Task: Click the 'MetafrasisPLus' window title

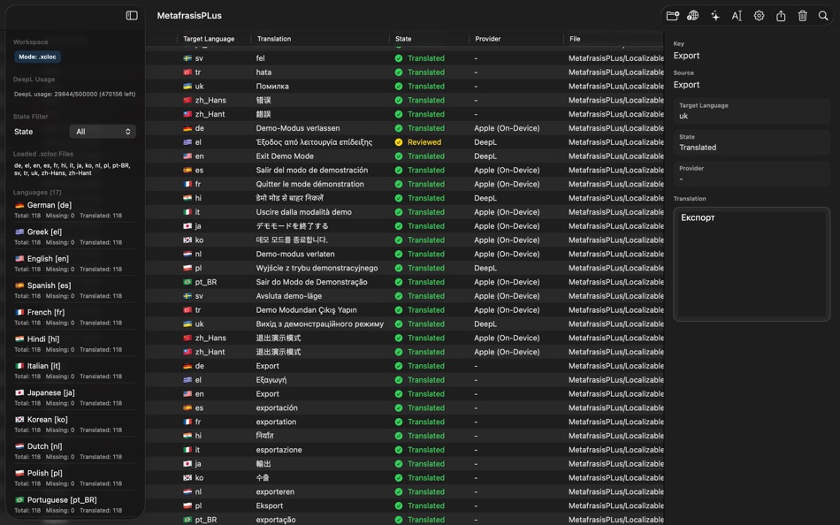Action: 189,16
